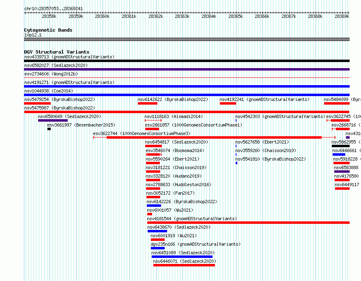
Task: Click the 28365k ruler position label
Action: point(236,16)
